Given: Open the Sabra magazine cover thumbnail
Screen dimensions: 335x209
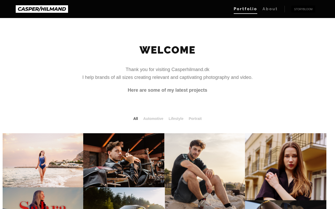Looking at the screenshot, I should [x=43, y=198].
